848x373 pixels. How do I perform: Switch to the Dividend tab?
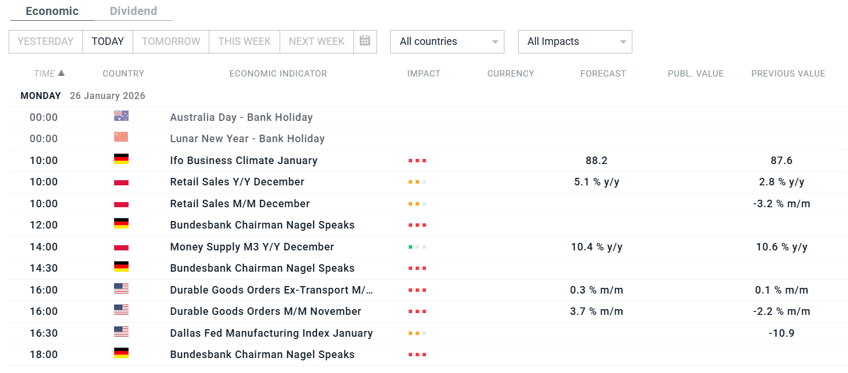133,11
